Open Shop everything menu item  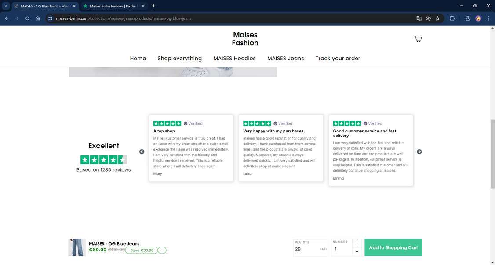(x=180, y=58)
